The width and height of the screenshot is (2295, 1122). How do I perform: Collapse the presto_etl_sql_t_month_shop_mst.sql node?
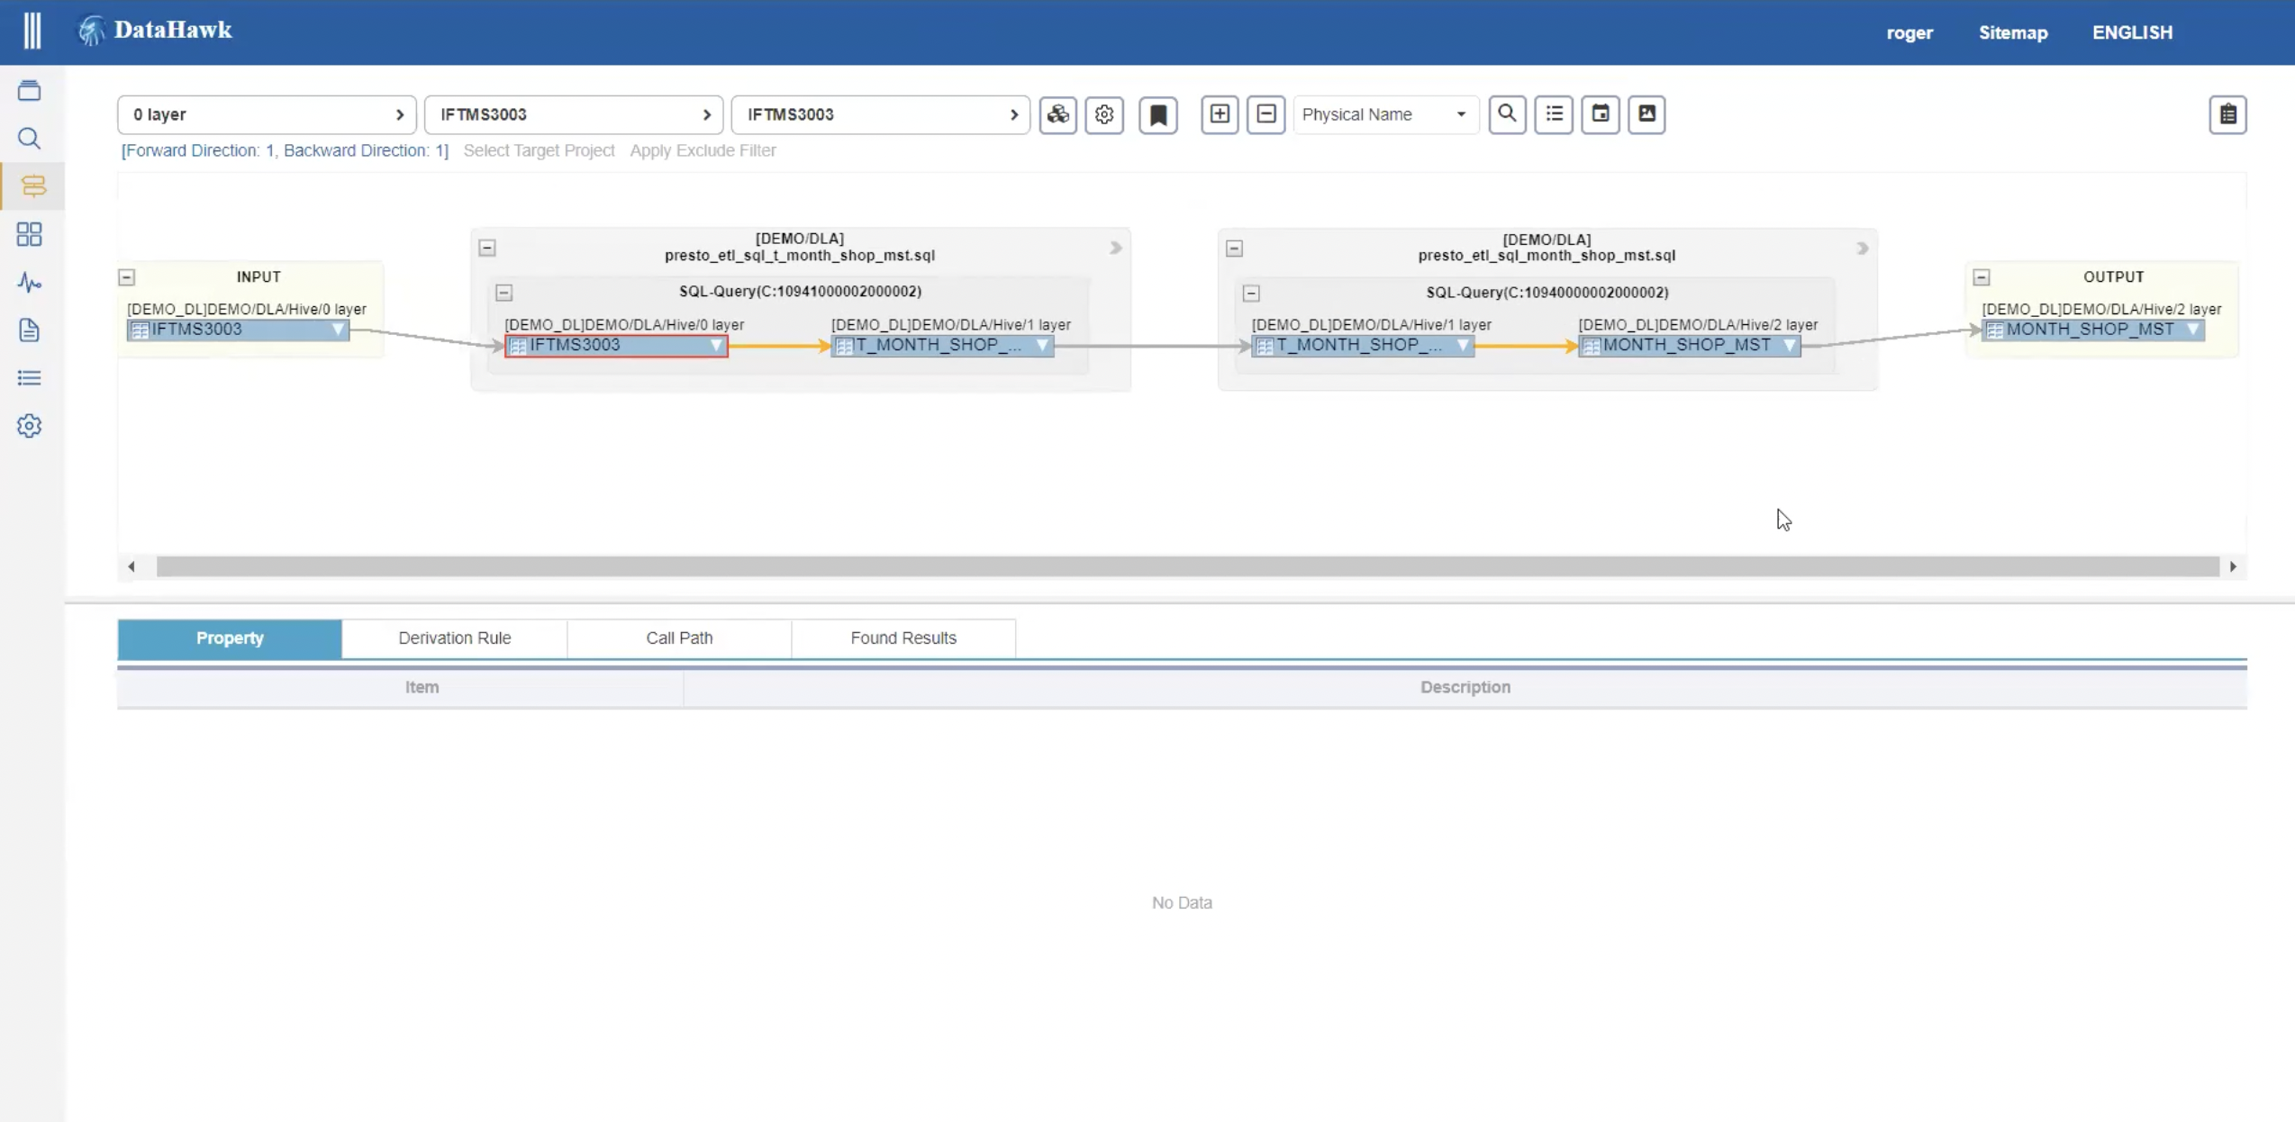click(x=486, y=247)
